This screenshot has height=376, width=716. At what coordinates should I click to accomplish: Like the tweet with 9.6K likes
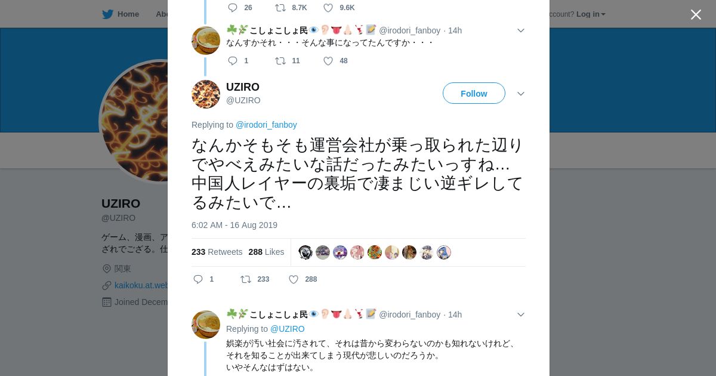click(328, 8)
